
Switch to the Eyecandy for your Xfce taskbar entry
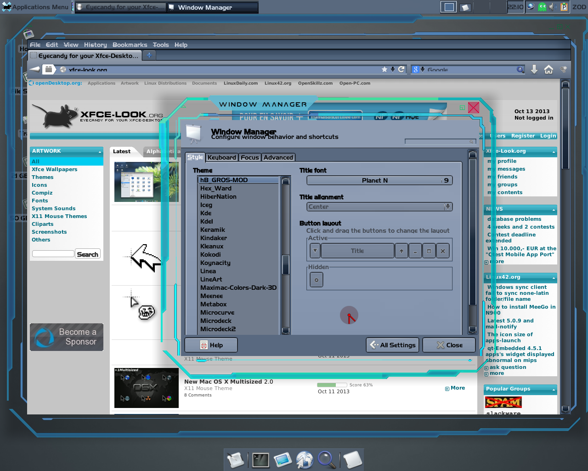[x=120, y=7]
